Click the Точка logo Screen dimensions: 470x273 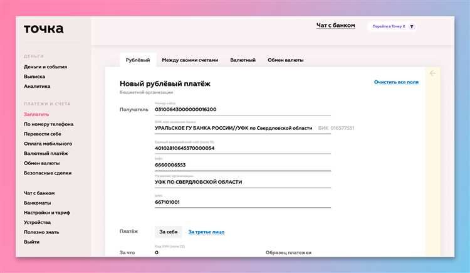coord(43,29)
